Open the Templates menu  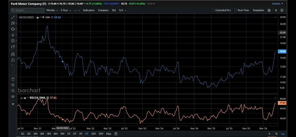tap(258, 10)
